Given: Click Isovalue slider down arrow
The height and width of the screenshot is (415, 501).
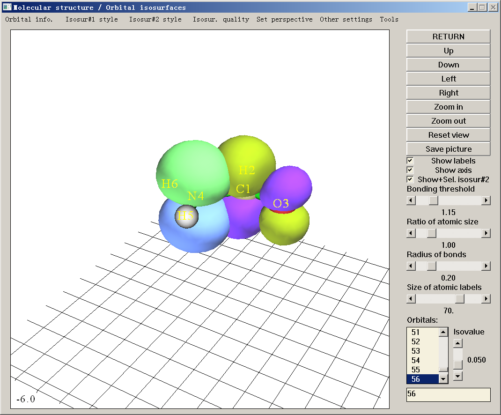Looking at the screenshot, I should pos(458,376).
